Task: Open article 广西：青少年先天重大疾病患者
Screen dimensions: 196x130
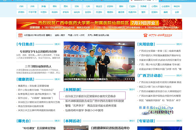Action: [160, 65]
